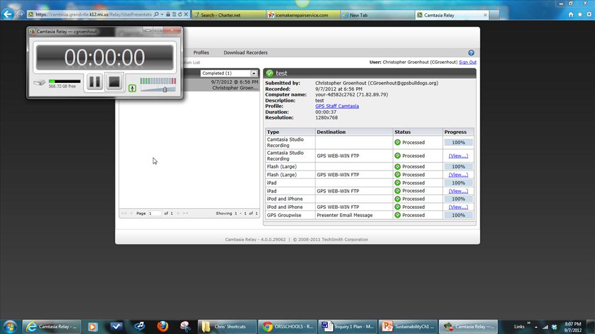The image size is (595, 334).
Task: Click the blue help question mark icon
Action: click(x=471, y=53)
